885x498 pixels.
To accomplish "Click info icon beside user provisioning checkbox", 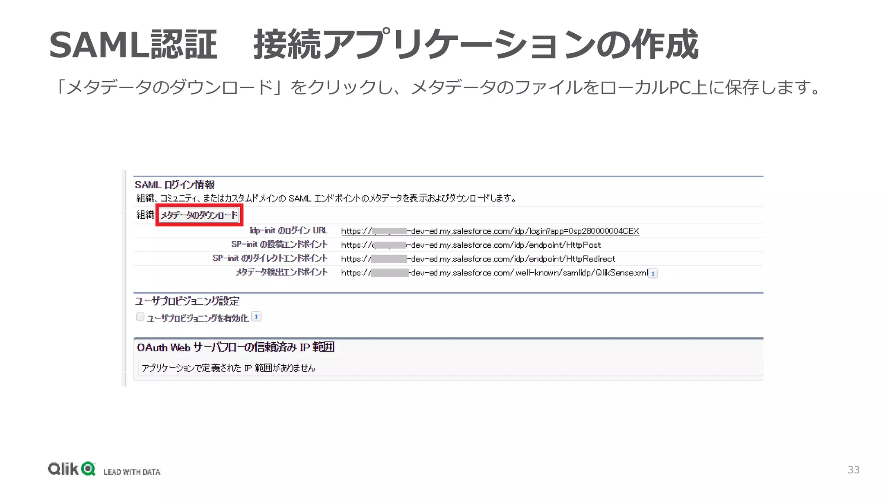I will 256,316.
